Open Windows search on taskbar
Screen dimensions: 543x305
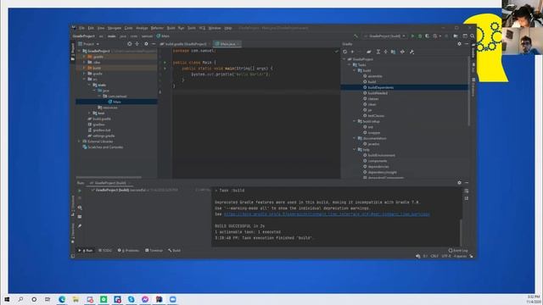tap(20, 299)
